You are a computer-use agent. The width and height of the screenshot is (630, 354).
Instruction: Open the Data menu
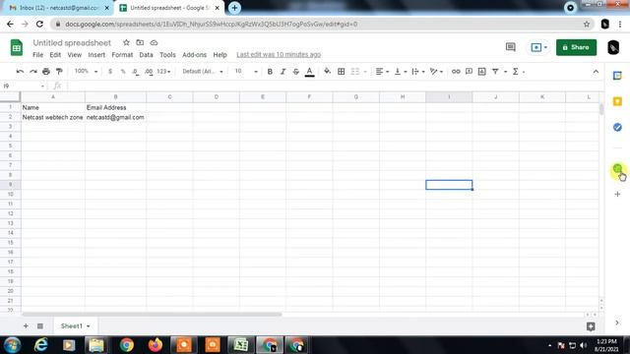click(146, 55)
